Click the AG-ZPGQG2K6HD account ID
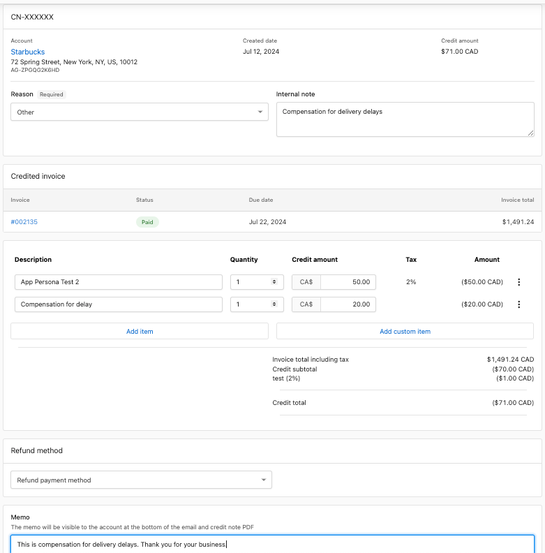 [36, 71]
